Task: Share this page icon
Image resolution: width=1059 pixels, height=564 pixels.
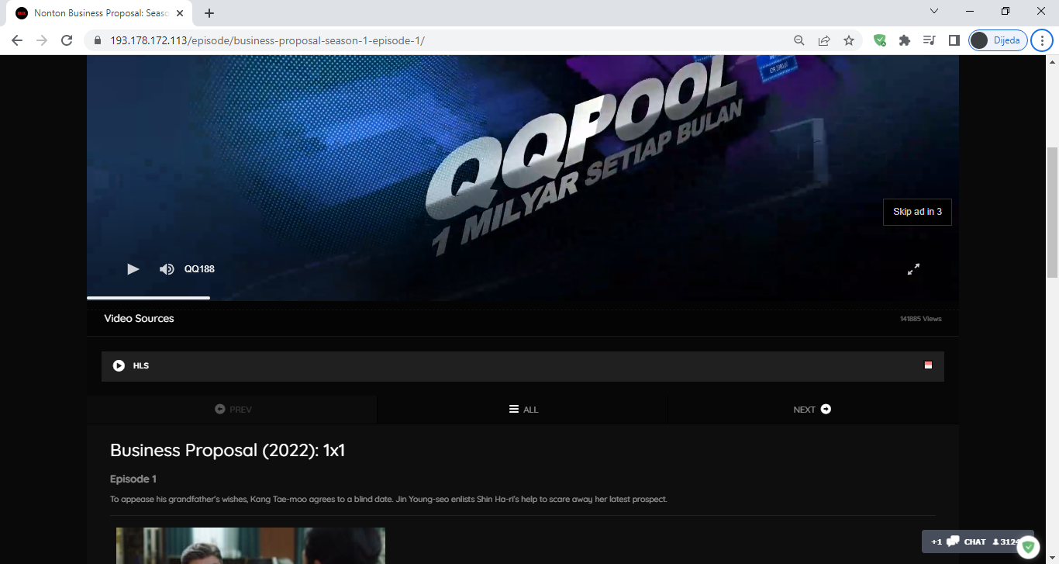Action: [x=824, y=40]
